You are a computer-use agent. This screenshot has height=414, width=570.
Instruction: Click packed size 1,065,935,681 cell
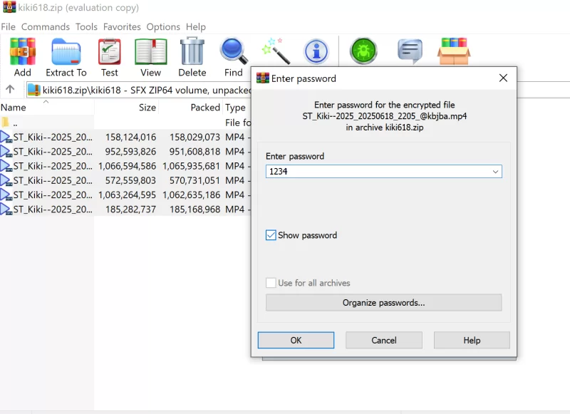click(191, 166)
